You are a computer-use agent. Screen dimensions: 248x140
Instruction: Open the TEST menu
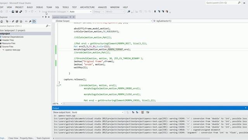(x=74, y=7)
